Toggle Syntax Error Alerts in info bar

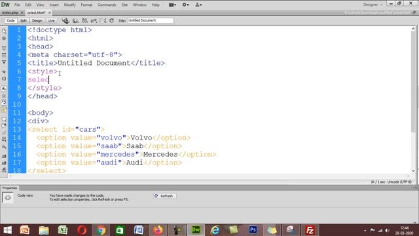pyautogui.click(x=4, y=109)
